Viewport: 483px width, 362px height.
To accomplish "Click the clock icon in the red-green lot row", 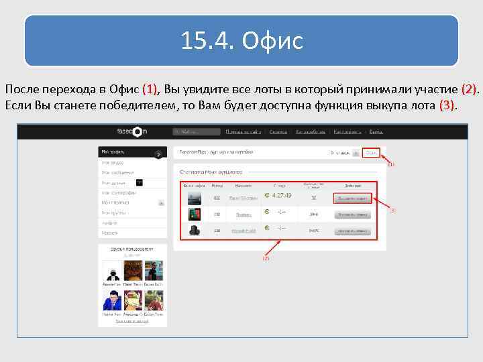I will tap(267, 211).
